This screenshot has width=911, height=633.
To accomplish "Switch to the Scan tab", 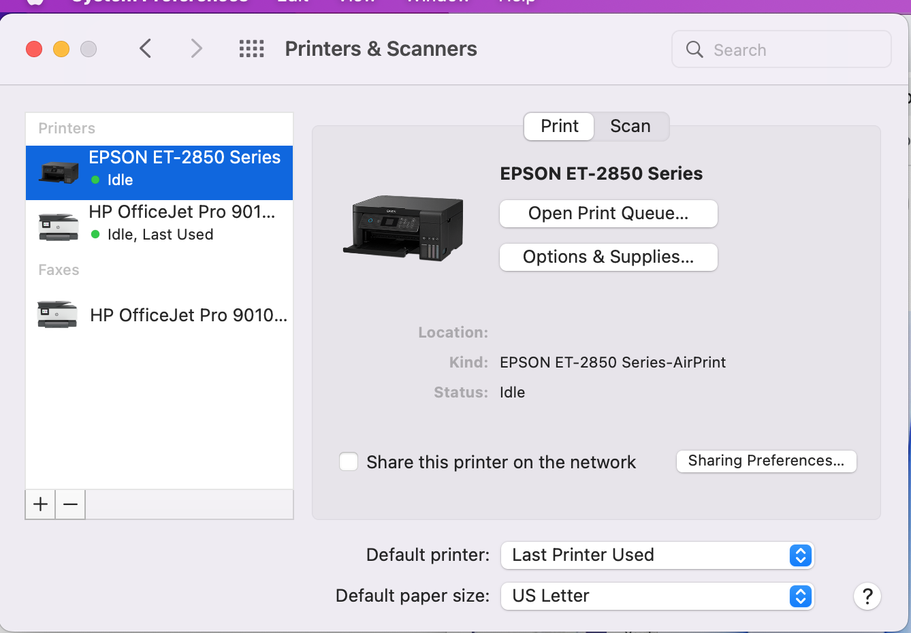I will point(630,127).
